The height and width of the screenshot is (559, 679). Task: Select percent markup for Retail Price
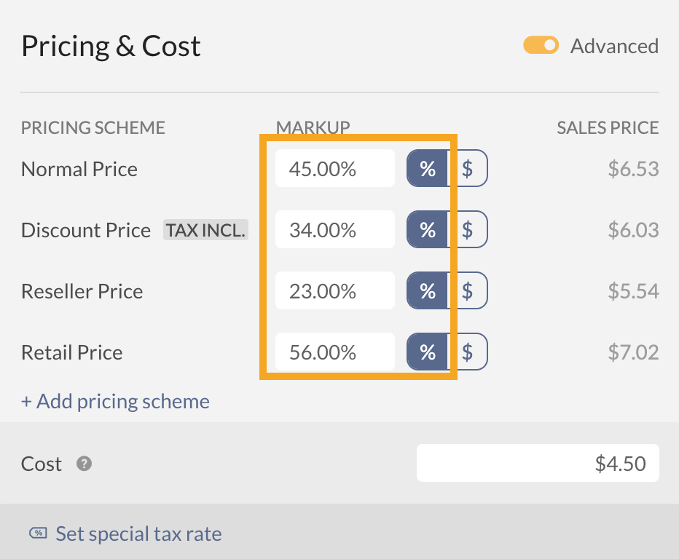click(427, 352)
